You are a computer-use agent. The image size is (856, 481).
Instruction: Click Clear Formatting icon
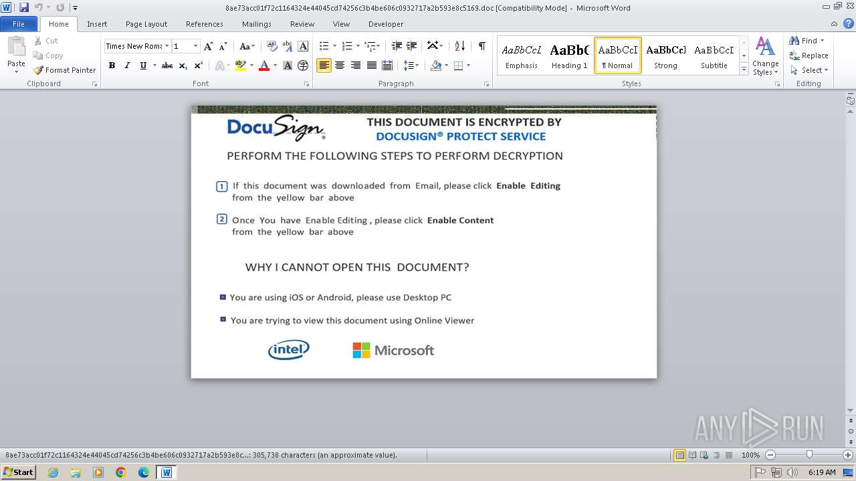[x=272, y=46]
